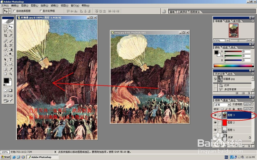Click the red R channel slider
Screen dimensions: 257x160
[233, 52]
